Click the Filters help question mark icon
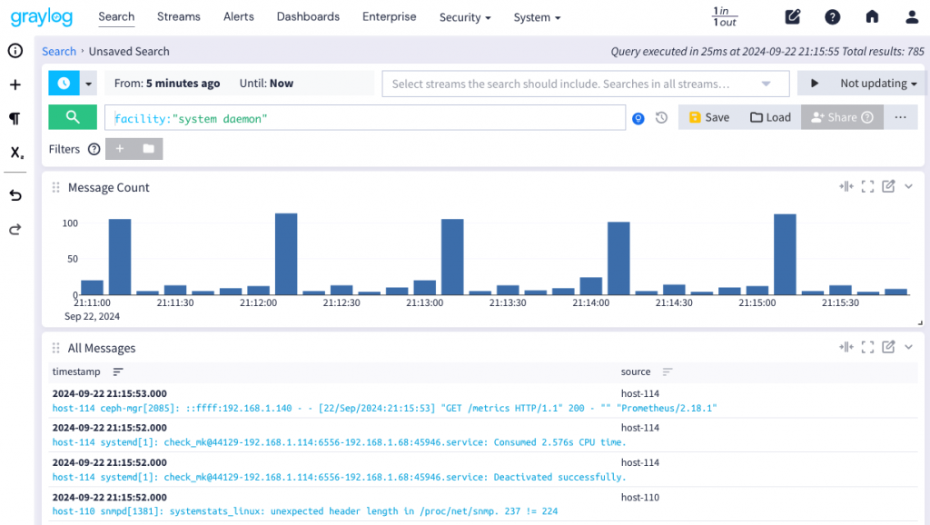930x525 pixels. (x=94, y=149)
